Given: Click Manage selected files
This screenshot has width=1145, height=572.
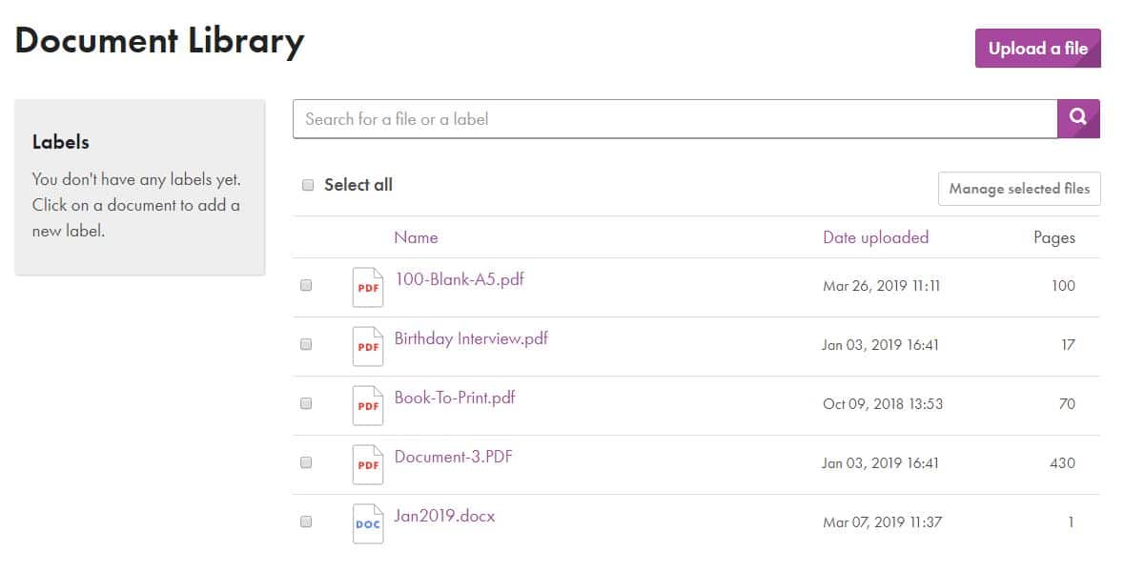Looking at the screenshot, I should pyautogui.click(x=1018, y=188).
